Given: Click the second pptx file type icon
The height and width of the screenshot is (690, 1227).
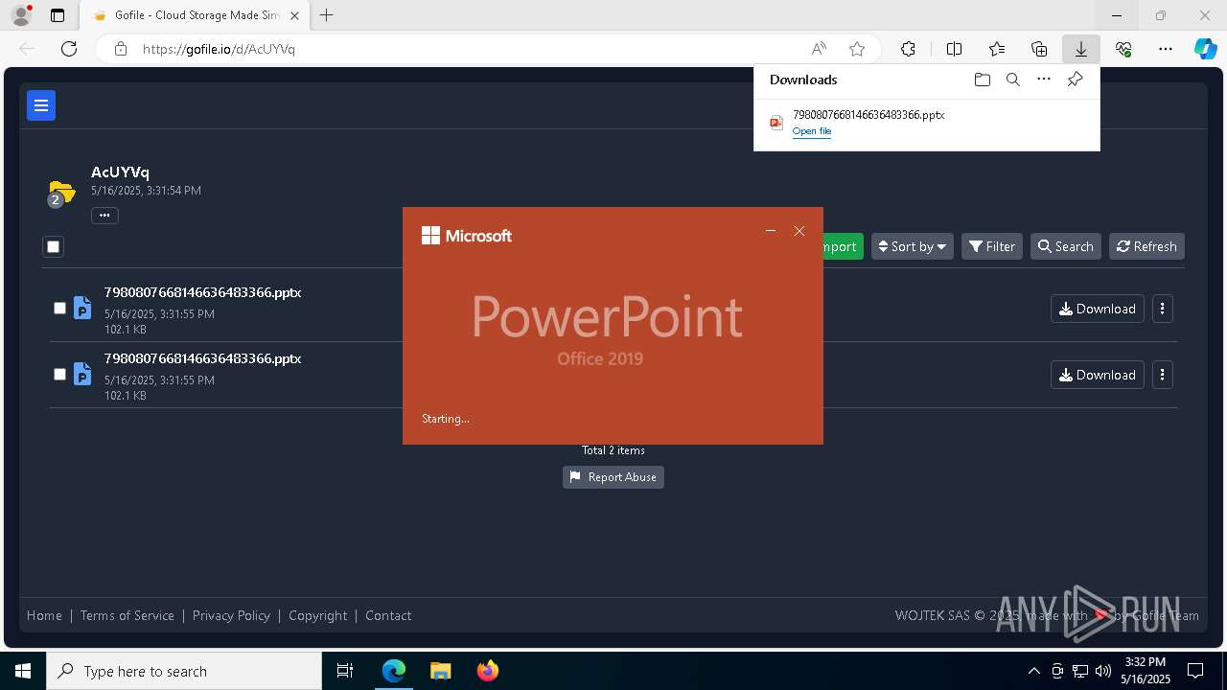Looking at the screenshot, I should (x=82, y=374).
